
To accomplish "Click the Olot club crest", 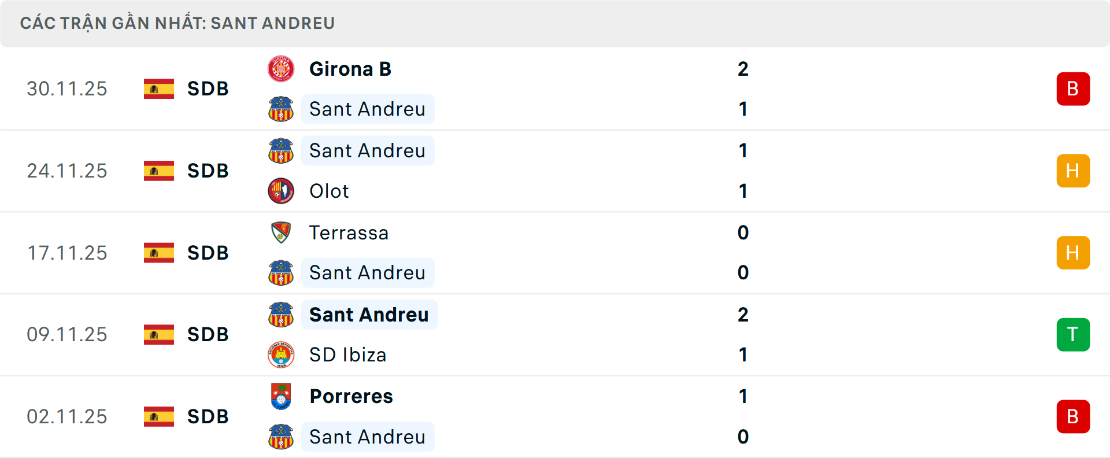I will (x=281, y=191).
